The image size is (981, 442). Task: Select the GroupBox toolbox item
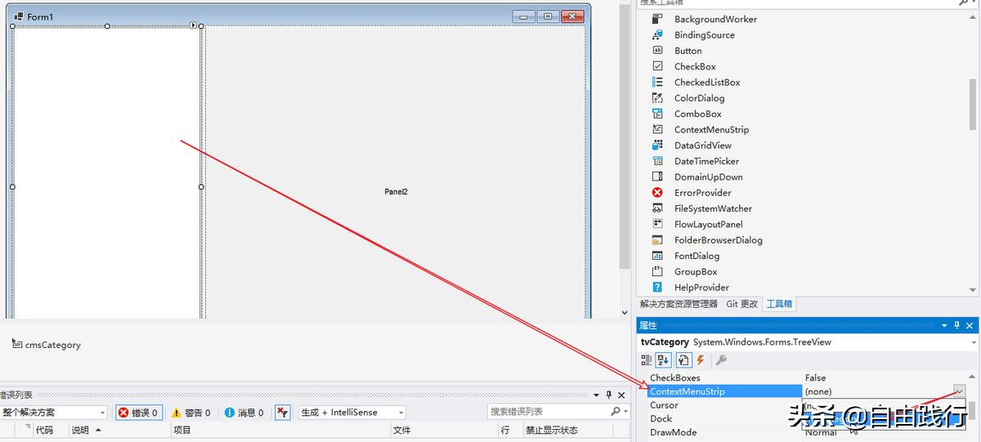coord(695,271)
